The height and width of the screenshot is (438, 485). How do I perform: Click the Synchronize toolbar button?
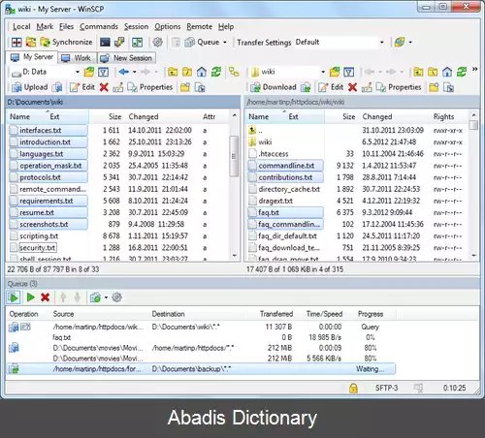pos(66,42)
